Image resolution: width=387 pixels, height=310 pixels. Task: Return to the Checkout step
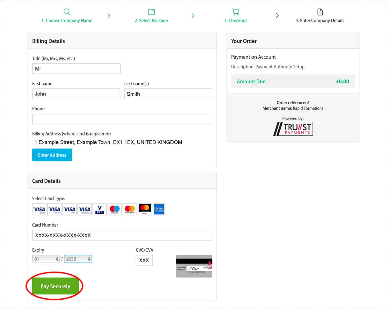pos(235,16)
